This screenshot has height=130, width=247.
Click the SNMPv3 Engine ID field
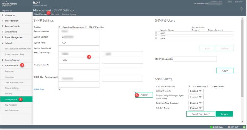point(195,59)
